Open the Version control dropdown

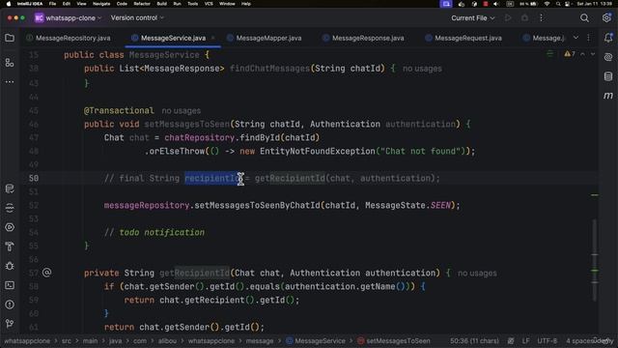click(x=137, y=18)
